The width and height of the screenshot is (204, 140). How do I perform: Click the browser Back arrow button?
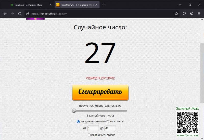tap(5, 14)
